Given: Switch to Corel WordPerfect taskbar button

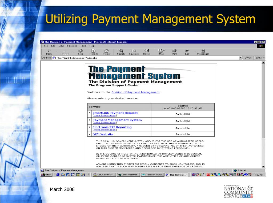Looking at the screenshot, I should tap(128, 175).
